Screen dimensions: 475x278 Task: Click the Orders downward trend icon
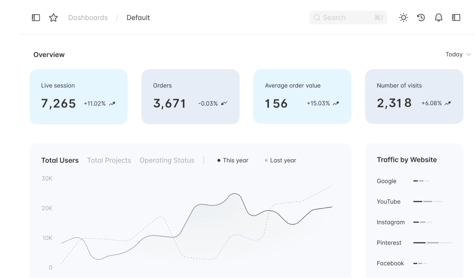coord(224,104)
